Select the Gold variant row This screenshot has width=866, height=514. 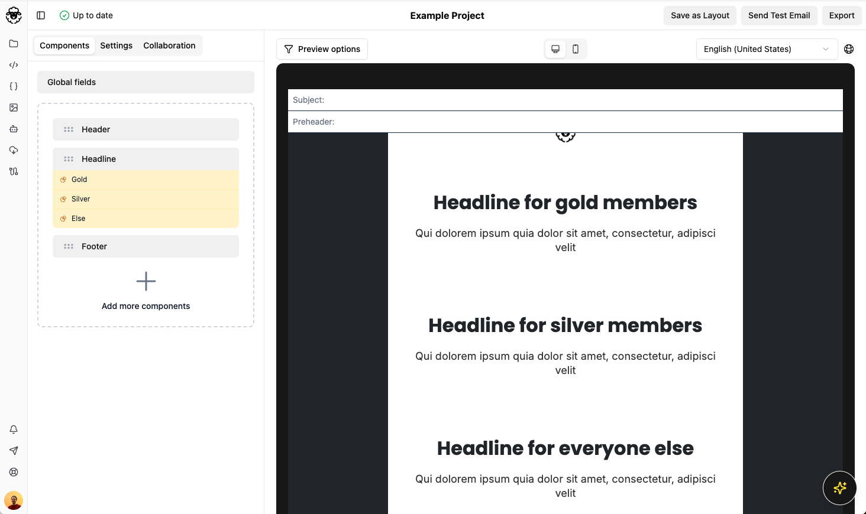(146, 180)
